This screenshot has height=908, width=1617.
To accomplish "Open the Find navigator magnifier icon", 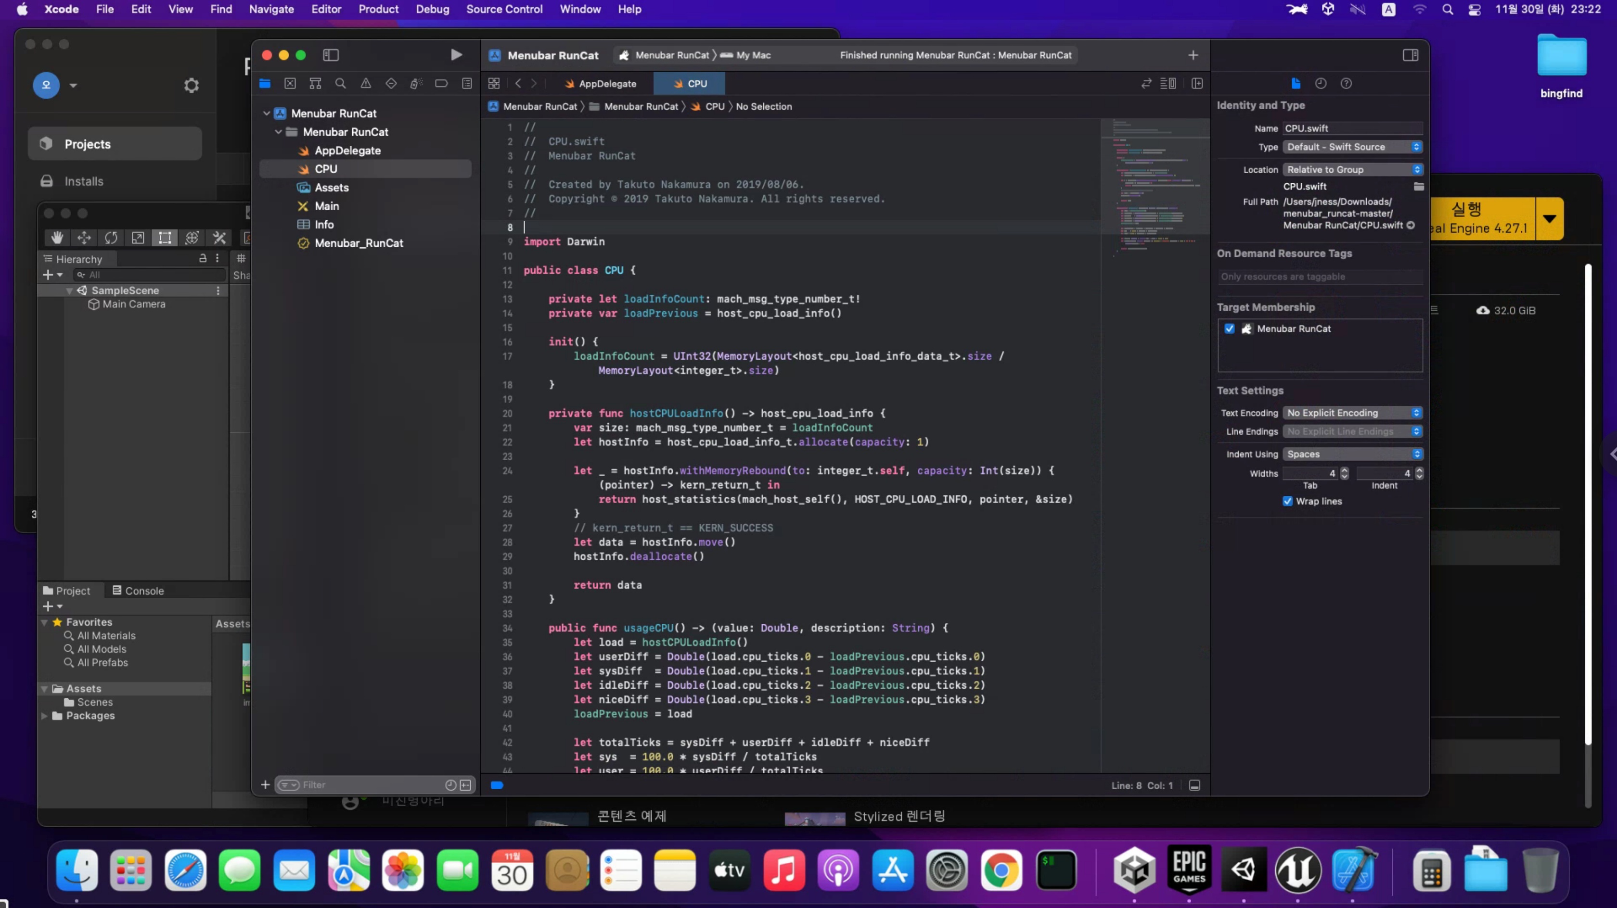I will coord(340,84).
